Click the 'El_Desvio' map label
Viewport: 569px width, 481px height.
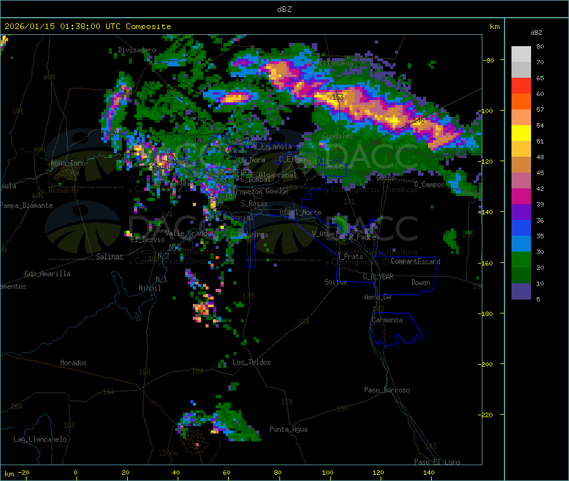point(148,240)
